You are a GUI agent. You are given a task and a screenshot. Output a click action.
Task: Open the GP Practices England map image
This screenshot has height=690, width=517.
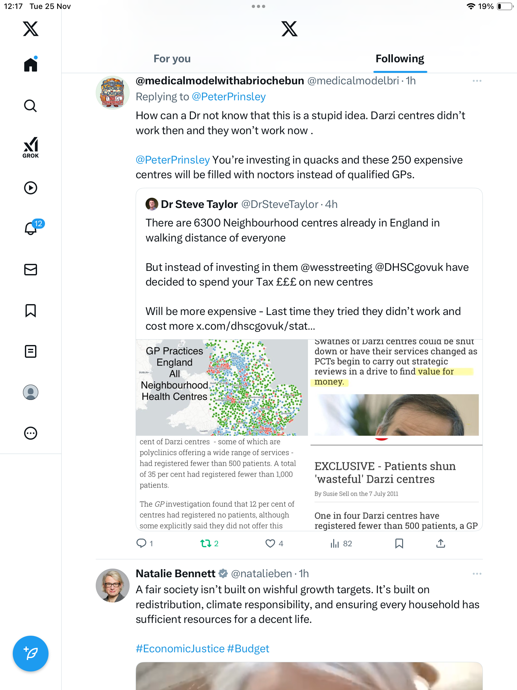tap(222, 387)
